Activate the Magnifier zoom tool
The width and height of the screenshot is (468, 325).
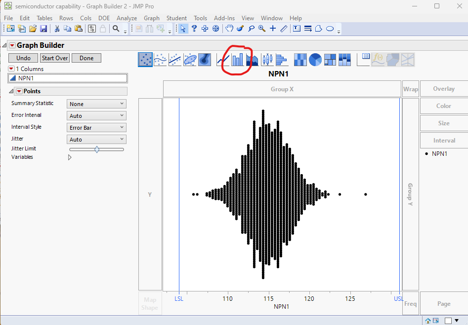[x=262, y=29]
